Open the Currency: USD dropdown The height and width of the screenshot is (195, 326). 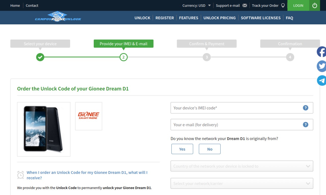point(197,5)
